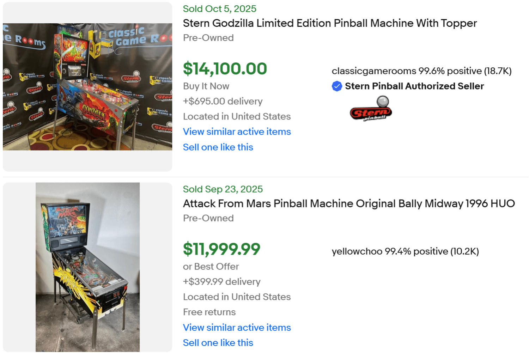
Task: Click the Stern Pinball Authorized Seller label
Action: point(414,86)
